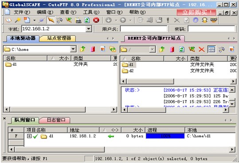Click the blue 100% progress bar

click(165, 136)
